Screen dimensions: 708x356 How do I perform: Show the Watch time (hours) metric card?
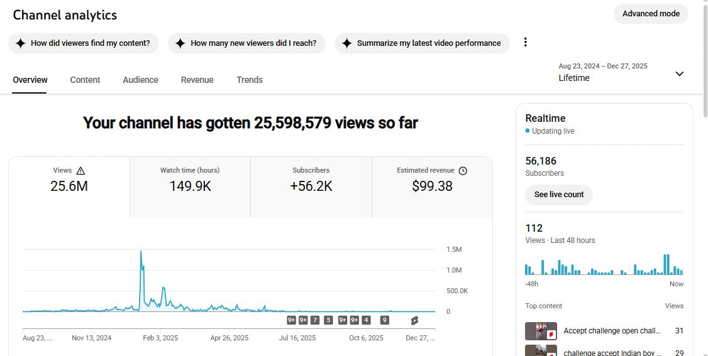[190, 186]
